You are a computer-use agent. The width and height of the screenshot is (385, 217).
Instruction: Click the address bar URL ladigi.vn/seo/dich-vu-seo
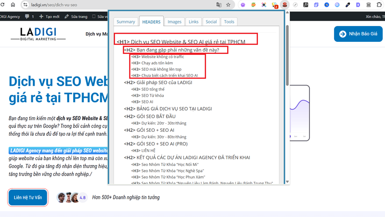[54, 5]
